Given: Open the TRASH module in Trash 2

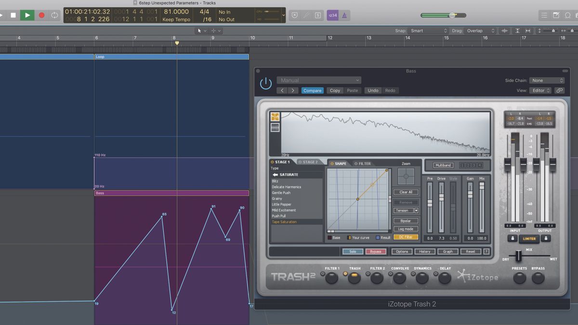Looking at the screenshot, I should pyautogui.click(x=355, y=277).
